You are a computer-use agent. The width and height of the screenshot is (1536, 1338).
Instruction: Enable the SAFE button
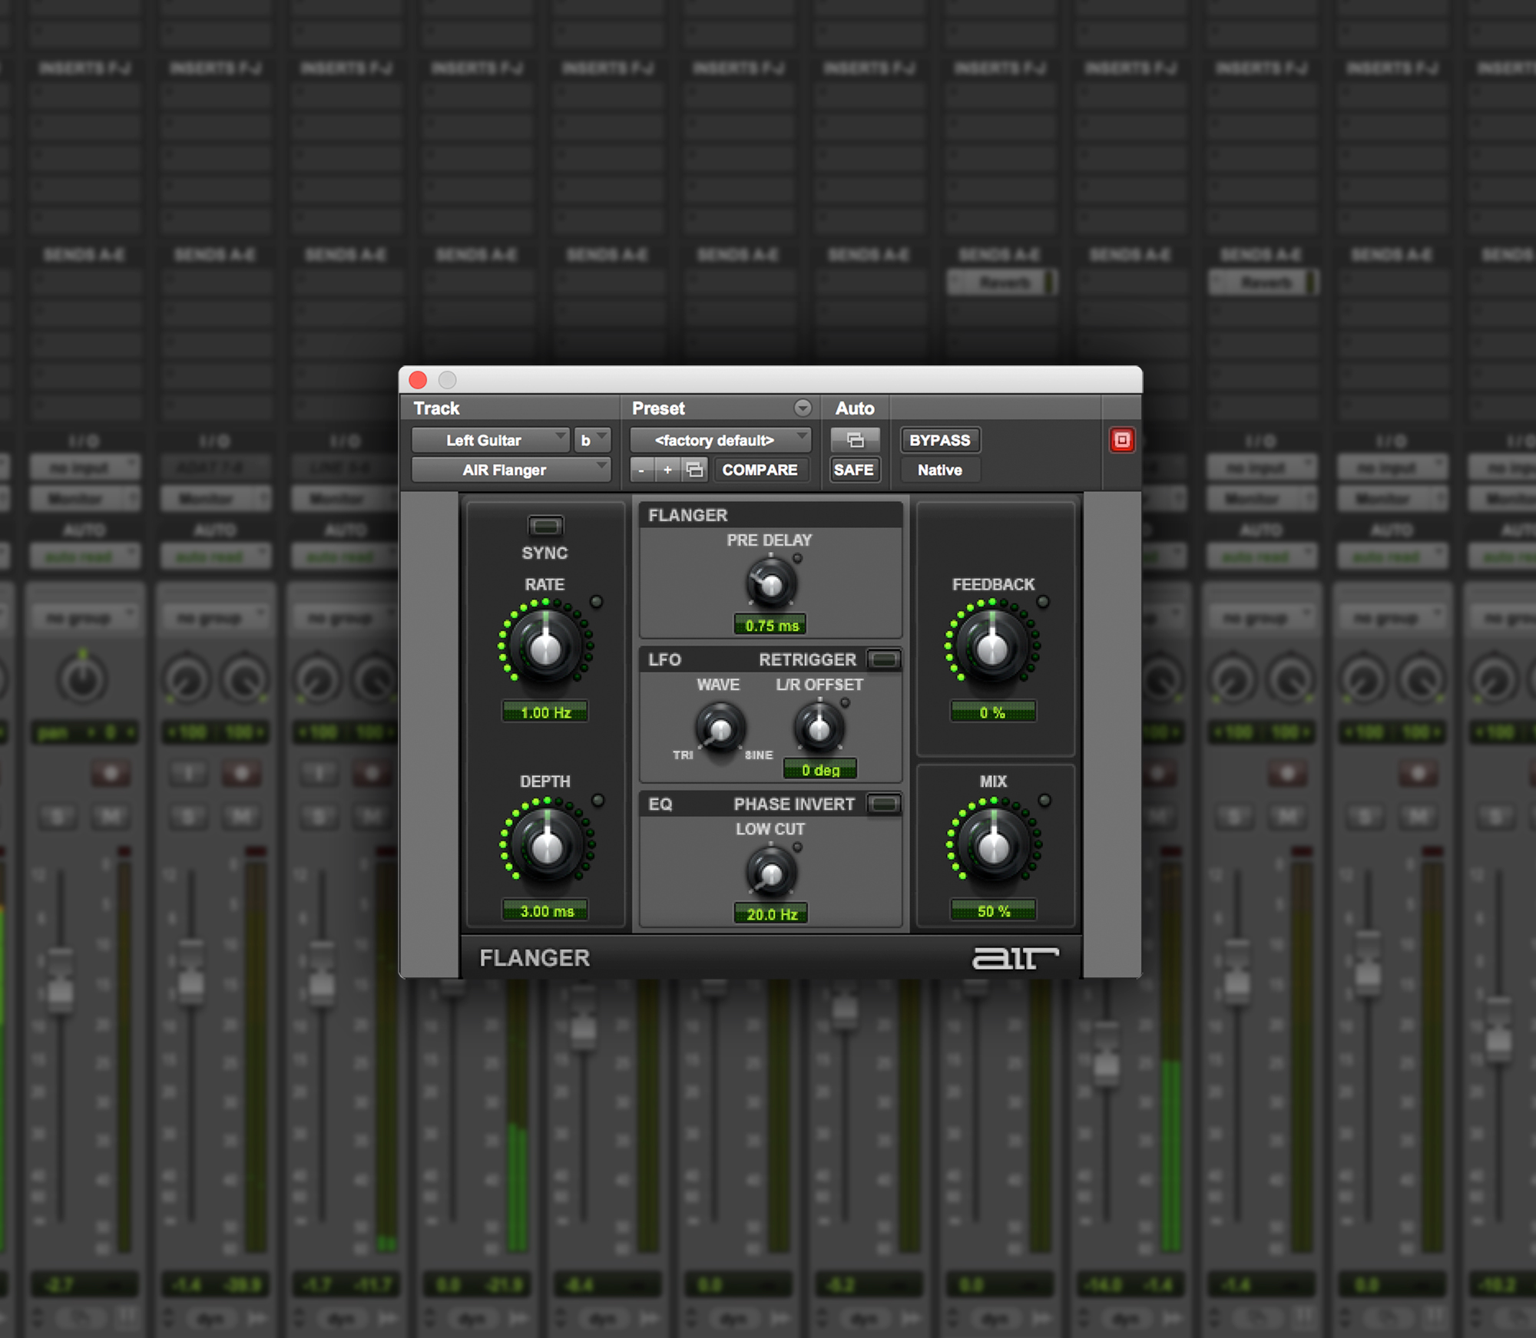[x=854, y=470]
